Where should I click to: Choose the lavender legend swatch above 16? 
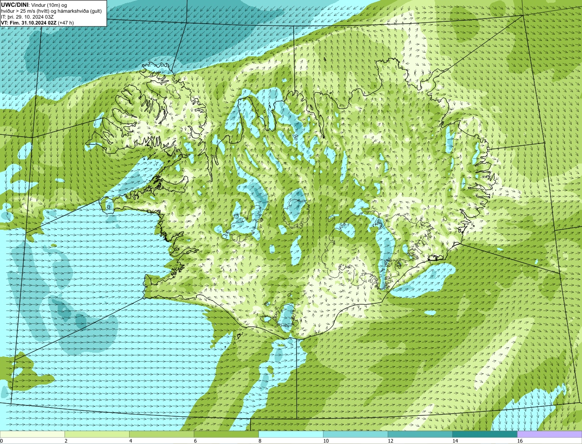point(550,434)
